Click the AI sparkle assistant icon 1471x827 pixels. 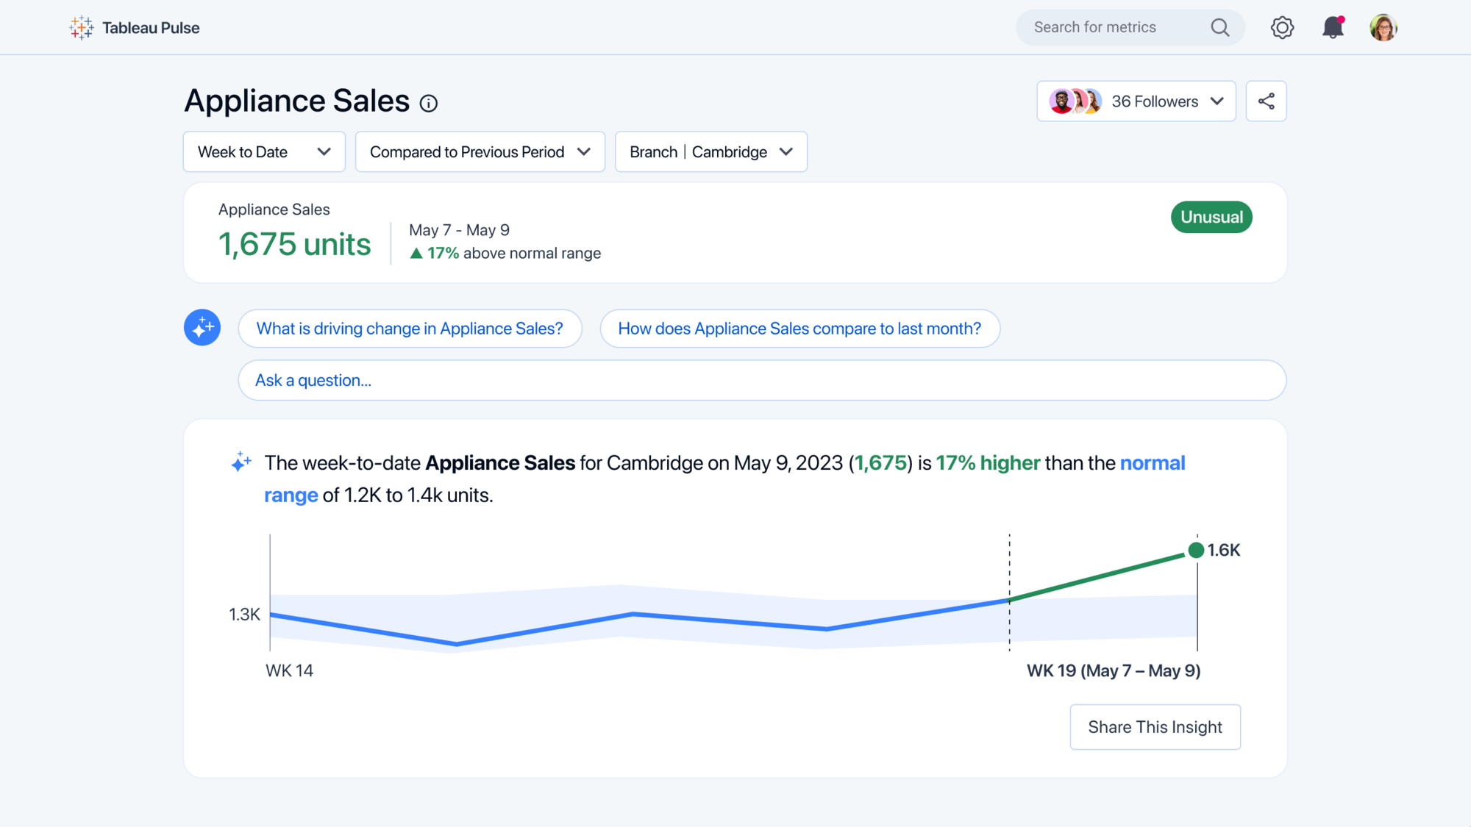201,327
